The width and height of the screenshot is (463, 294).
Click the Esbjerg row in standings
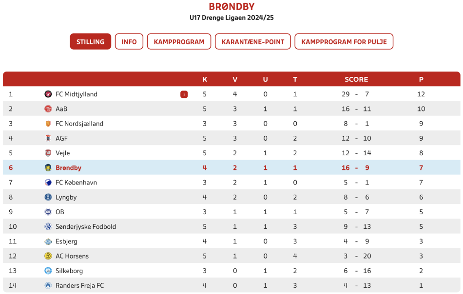point(231,241)
